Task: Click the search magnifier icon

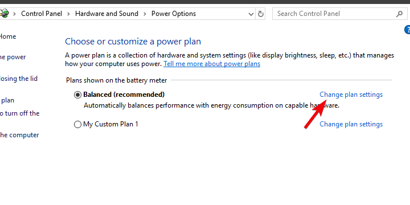Action: tap(399, 14)
